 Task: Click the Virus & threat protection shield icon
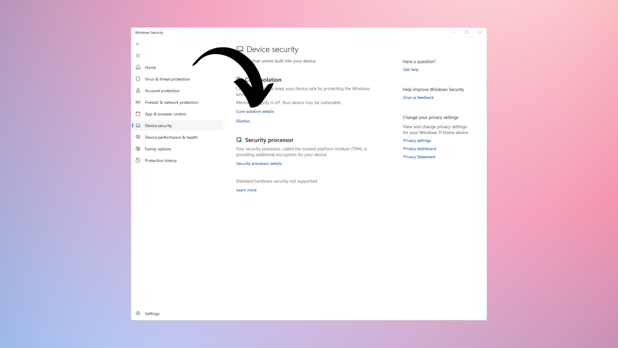tap(138, 79)
